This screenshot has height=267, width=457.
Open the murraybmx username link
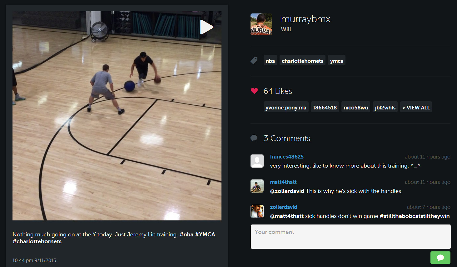tap(305, 19)
